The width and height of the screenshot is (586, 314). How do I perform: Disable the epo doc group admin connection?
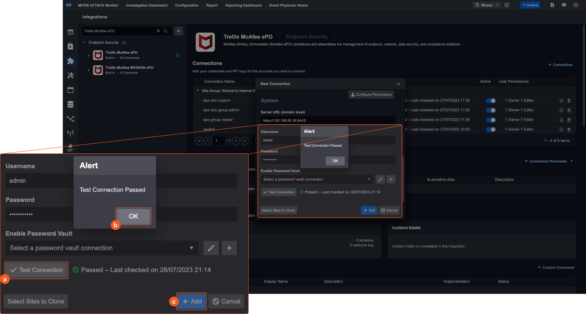pos(490,110)
